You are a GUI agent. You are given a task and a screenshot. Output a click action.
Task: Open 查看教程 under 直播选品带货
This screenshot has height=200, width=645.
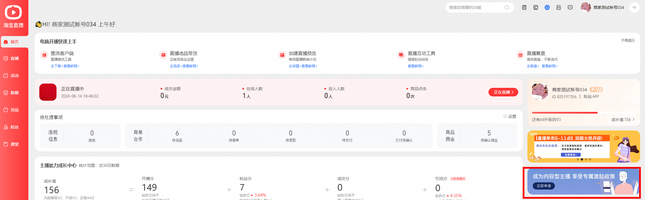coord(190,66)
